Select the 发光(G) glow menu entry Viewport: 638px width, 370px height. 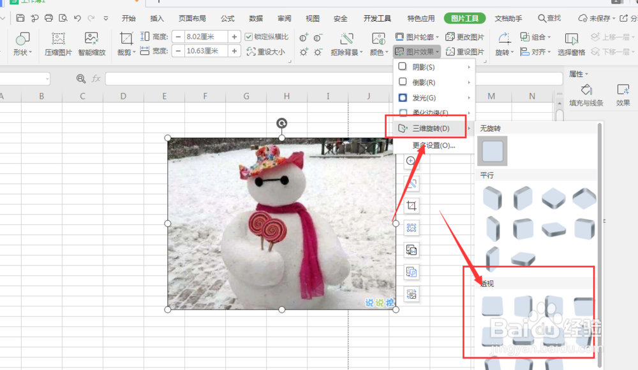click(434, 97)
